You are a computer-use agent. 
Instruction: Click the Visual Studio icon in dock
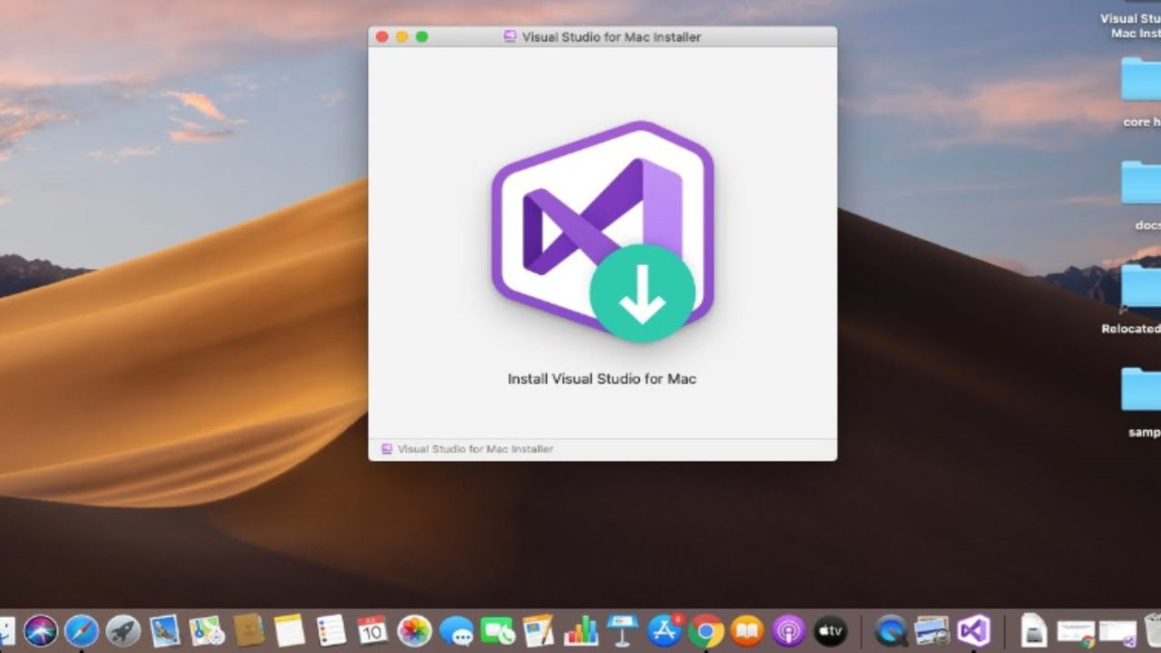coord(974,629)
